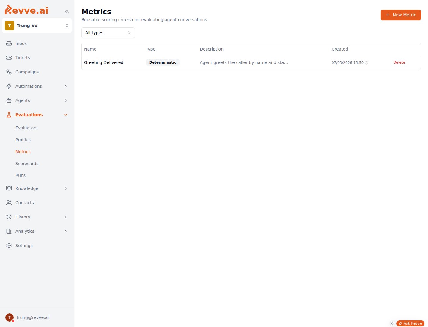Click the Analytics bar chart icon
The height and width of the screenshot is (327, 428).
(x=9, y=231)
